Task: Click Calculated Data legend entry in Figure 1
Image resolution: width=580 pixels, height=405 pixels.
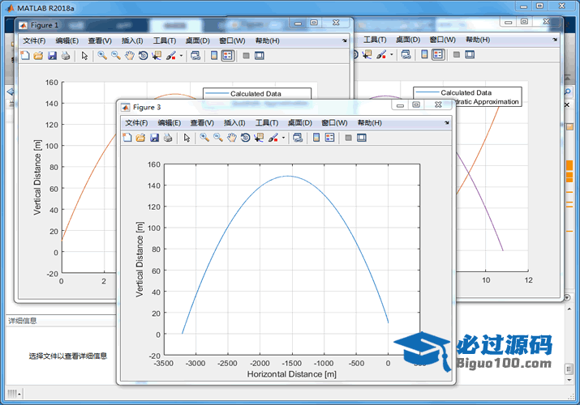Action: pyautogui.click(x=256, y=94)
